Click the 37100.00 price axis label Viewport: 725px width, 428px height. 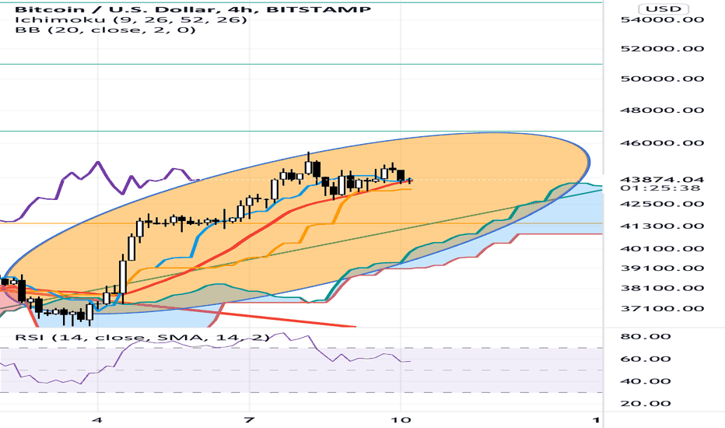click(662, 309)
